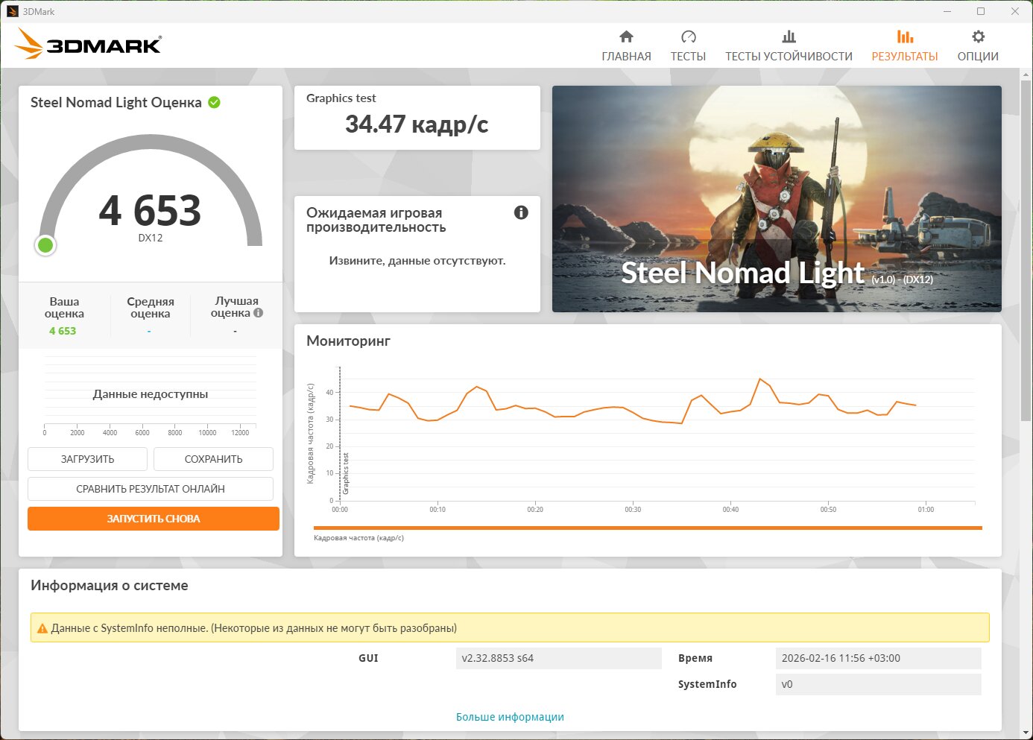Click the yellow warning triangle in SystemInfo notice

point(42,628)
